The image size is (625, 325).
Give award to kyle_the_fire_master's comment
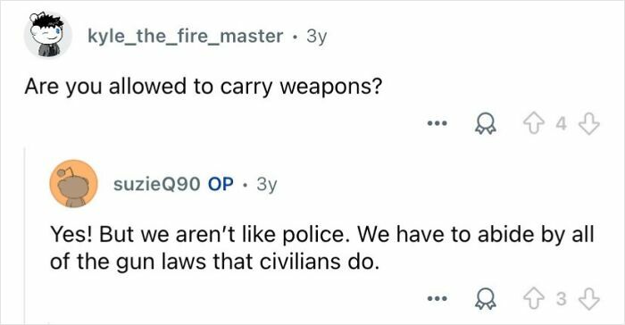[x=485, y=124]
